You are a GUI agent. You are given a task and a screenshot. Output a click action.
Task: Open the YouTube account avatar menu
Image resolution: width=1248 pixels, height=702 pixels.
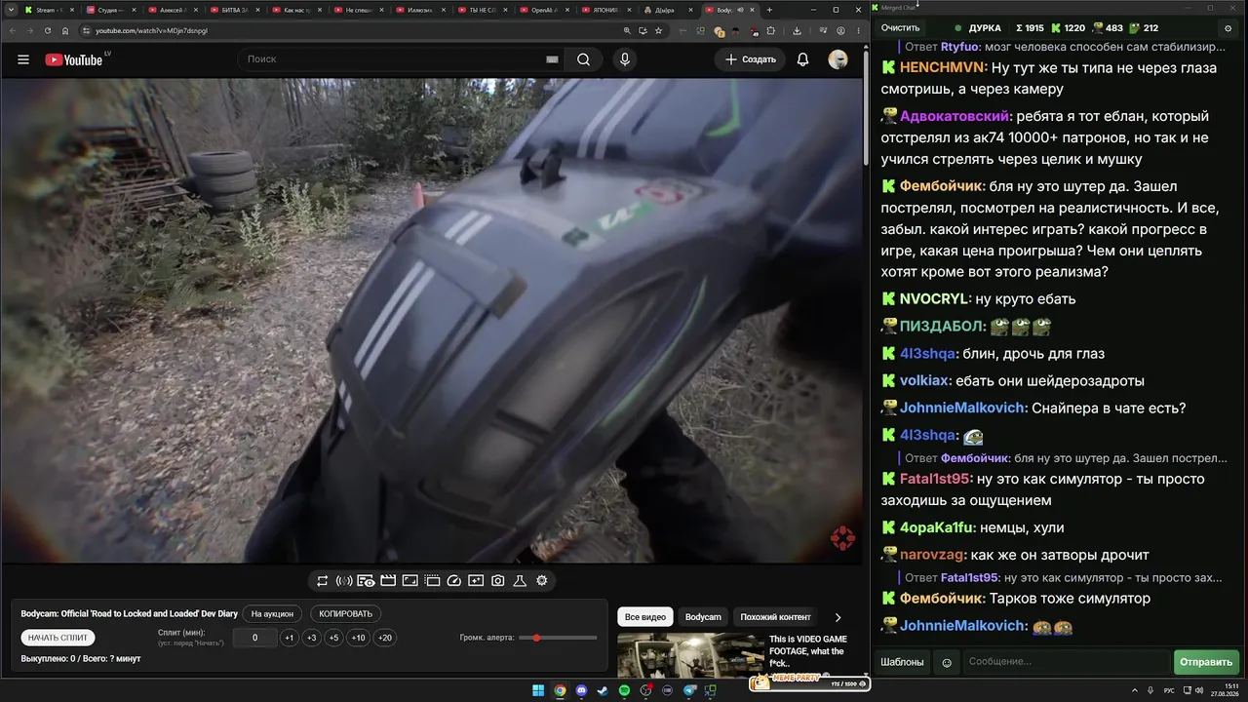[838, 59]
